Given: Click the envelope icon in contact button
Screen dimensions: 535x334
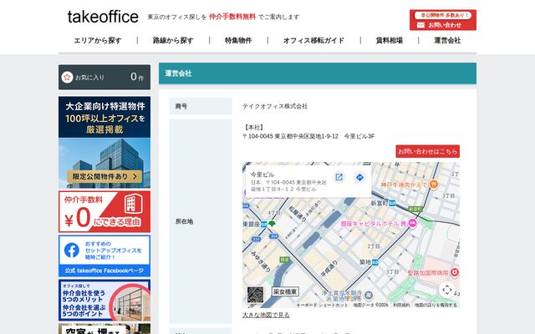Looking at the screenshot, I should point(420,25).
